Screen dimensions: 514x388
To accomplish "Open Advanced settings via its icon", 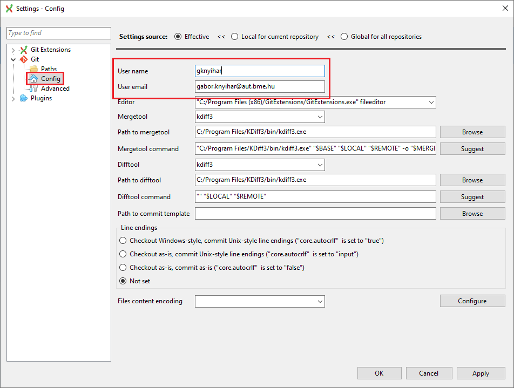I will (34, 89).
